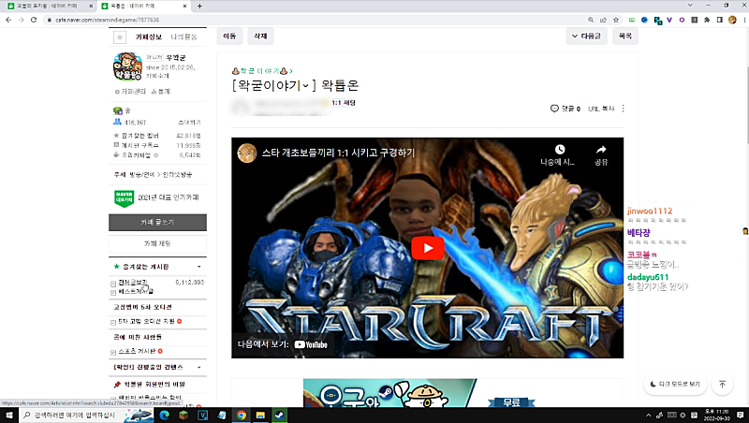Click the video's 나중에 시청 clock icon
This screenshot has height=423, width=749.
click(559, 150)
